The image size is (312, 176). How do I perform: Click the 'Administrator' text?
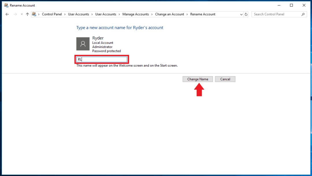click(x=102, y=47)
